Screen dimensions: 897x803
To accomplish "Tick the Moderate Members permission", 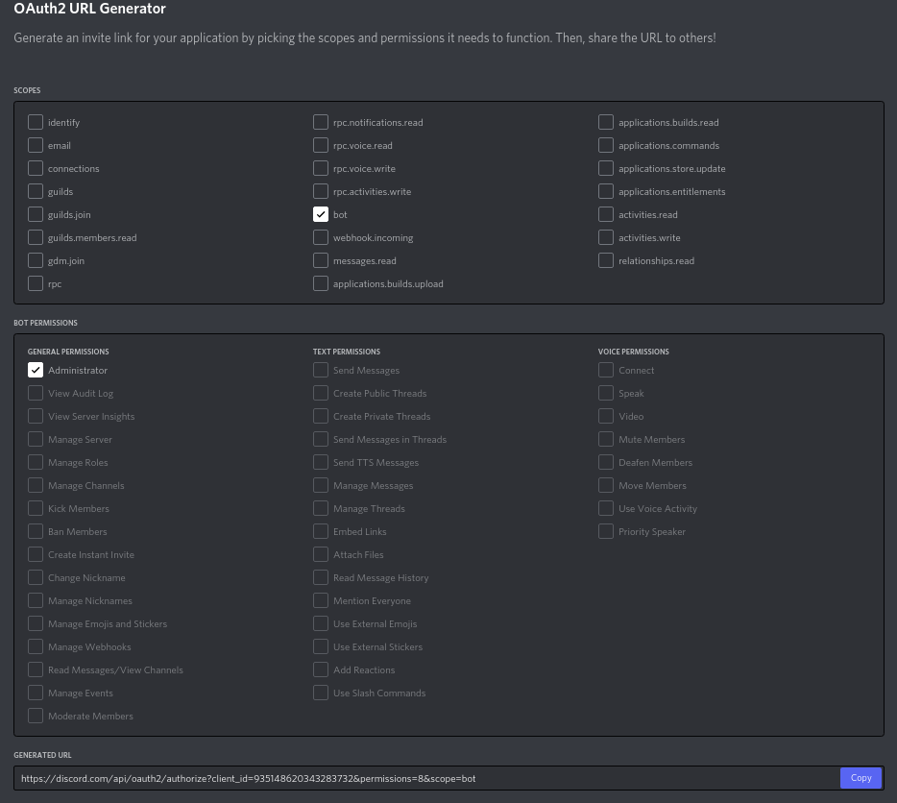I will [36, 716].
